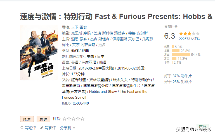Open director 大卫·雷奇's page
This screenshot has width=215, height=134.
79,27
